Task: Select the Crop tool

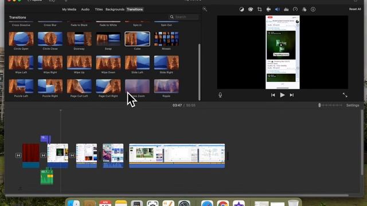Action: click(x=260, y=9)
